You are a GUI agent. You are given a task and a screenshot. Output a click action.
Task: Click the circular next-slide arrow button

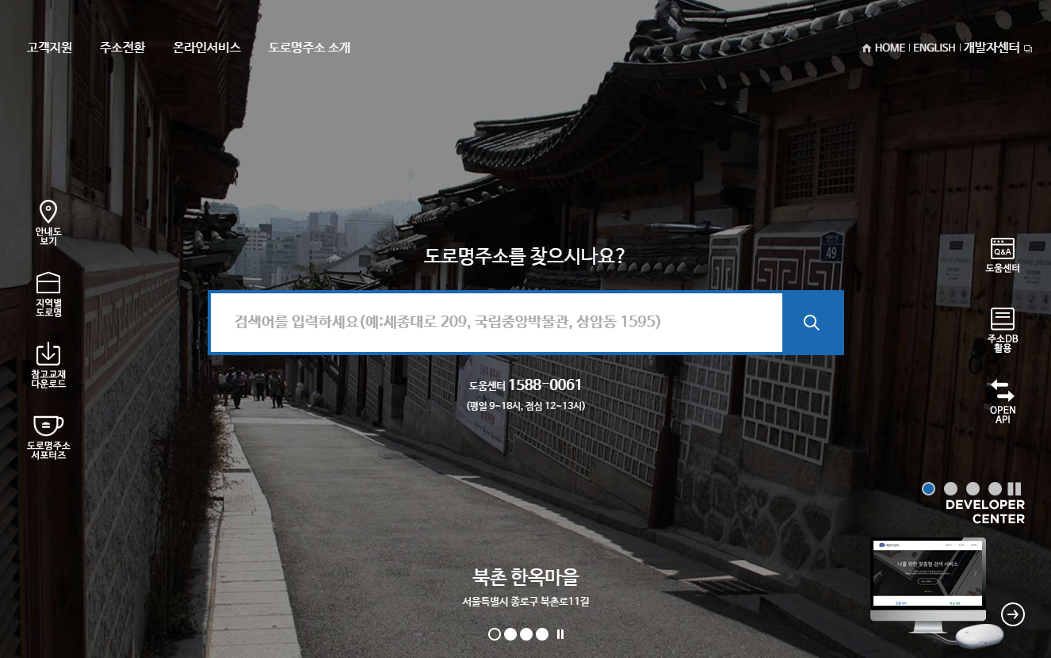(1014, 614)
